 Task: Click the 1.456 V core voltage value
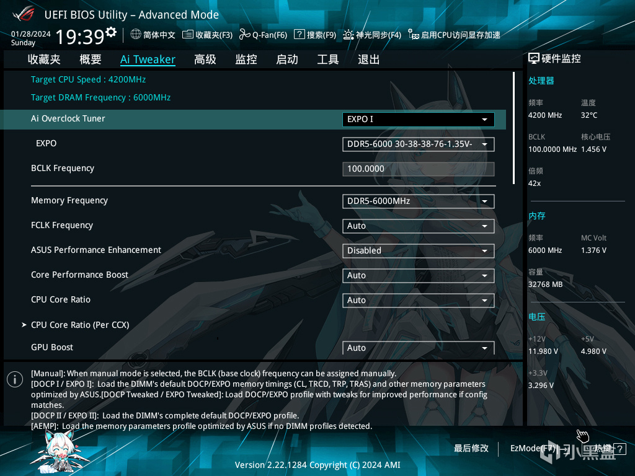coord(593,149)
